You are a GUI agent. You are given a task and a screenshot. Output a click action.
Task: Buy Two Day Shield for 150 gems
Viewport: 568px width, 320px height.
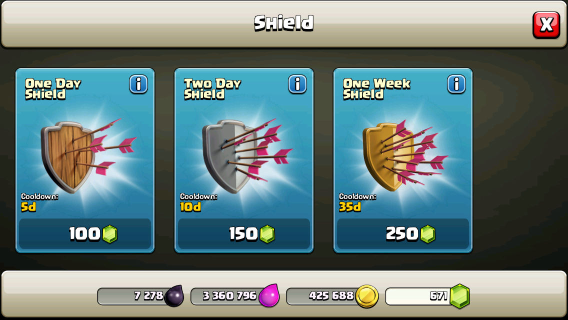click(244, 233)
